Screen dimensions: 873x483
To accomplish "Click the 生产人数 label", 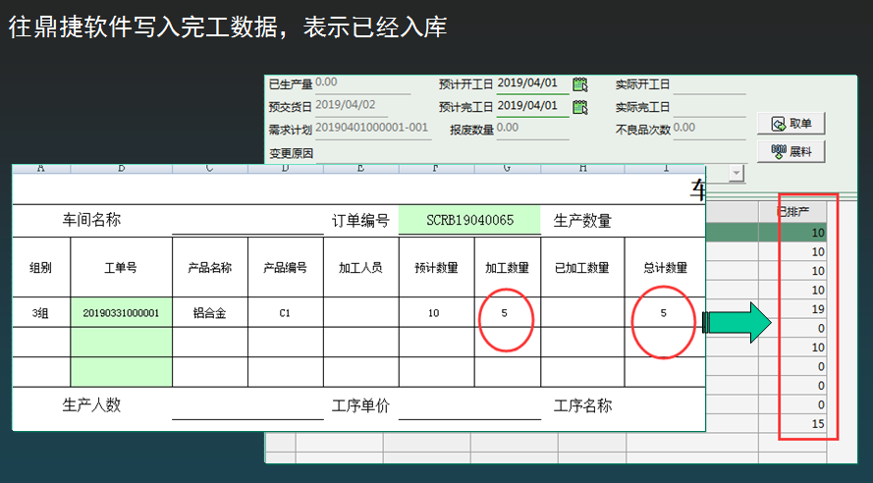I will coord(91,404).
